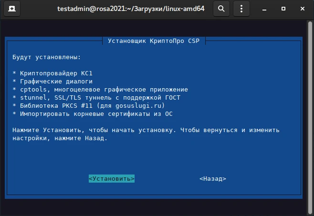
Task: Select the 'Графические диалоги' line
Action: 52,82
